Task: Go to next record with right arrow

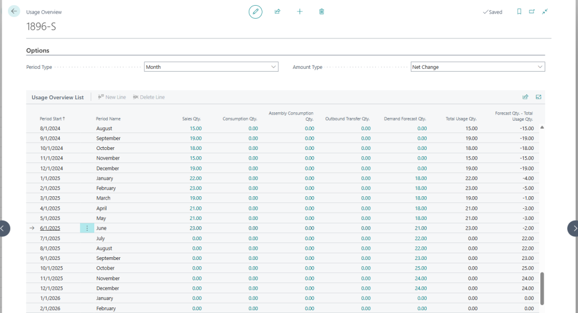Action: (573, 228)
